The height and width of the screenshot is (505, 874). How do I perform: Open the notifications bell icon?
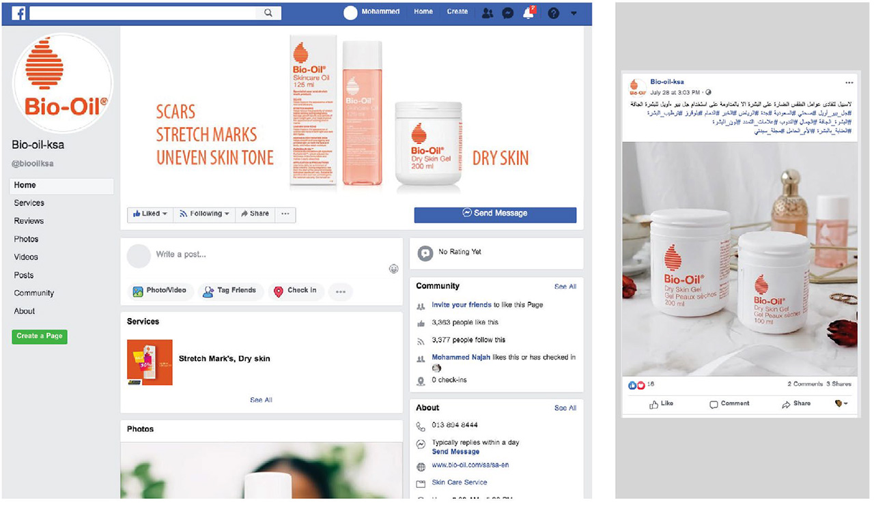[x=528, y=12]
